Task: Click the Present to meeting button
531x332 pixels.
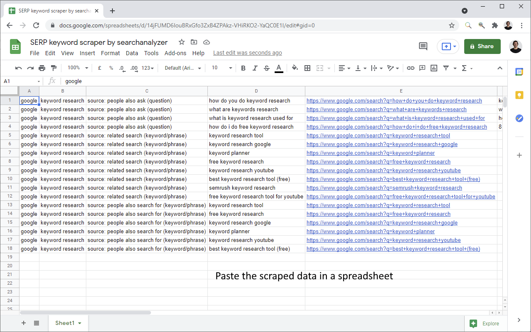Action: tap(448, 46)
